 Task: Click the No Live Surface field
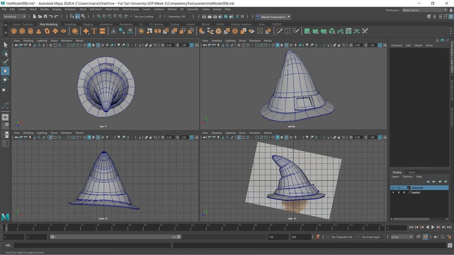[145, 16]
